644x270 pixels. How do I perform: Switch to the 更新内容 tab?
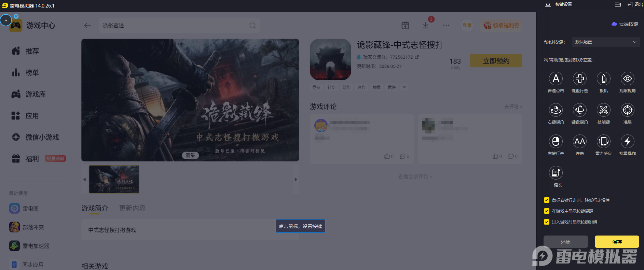pyautogui.click(x=132, y=208)
